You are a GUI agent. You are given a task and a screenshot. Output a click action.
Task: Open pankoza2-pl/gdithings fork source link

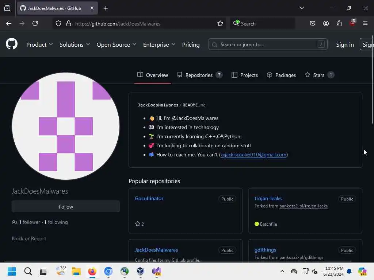coord(301,257)
